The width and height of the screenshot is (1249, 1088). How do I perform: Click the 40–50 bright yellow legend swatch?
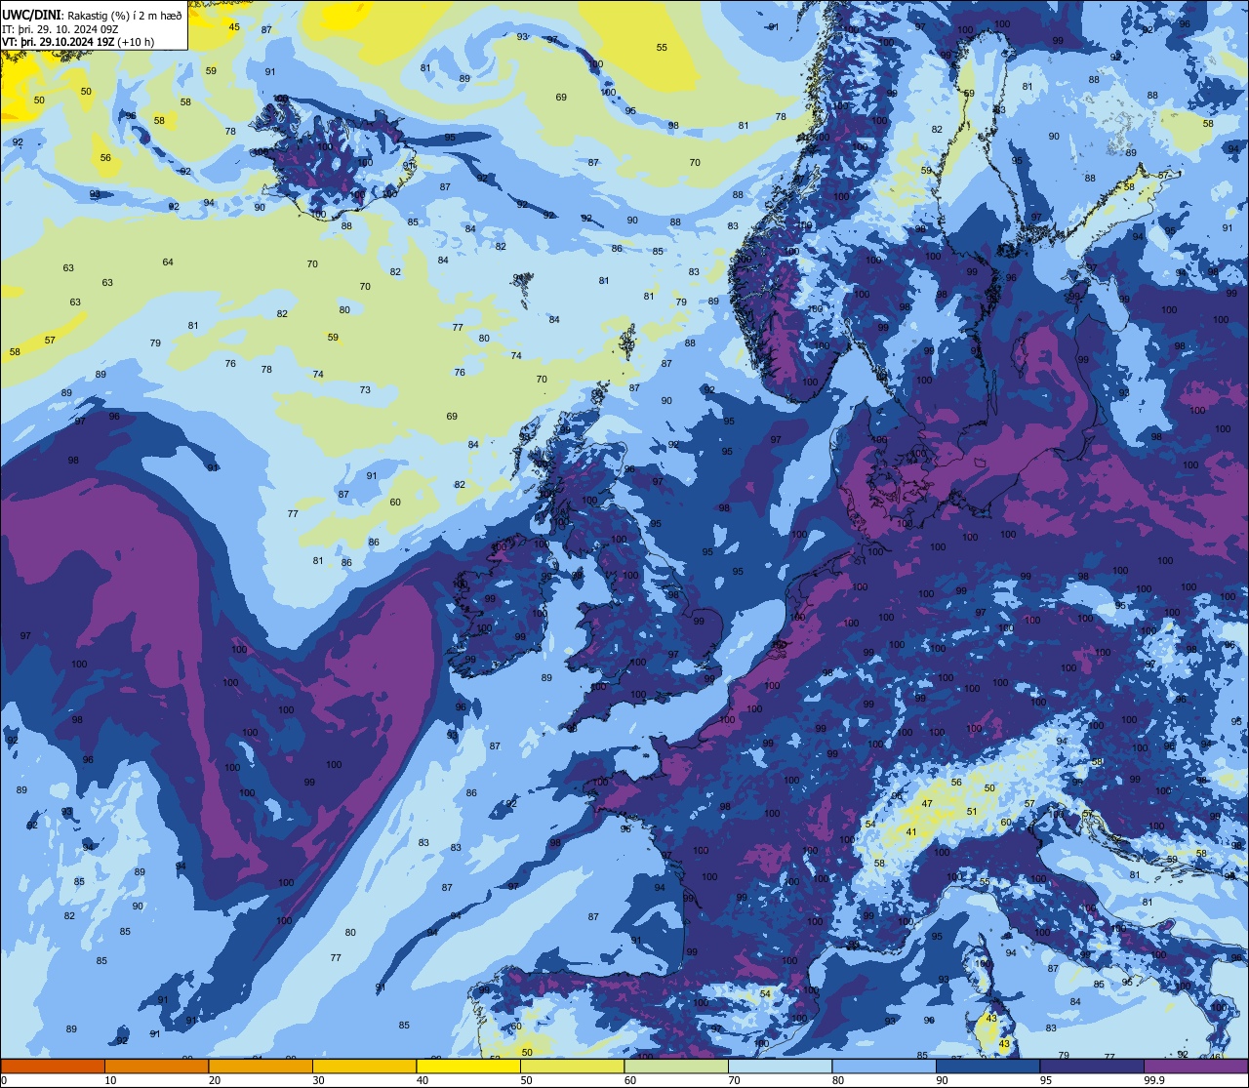pos(468,1067)
